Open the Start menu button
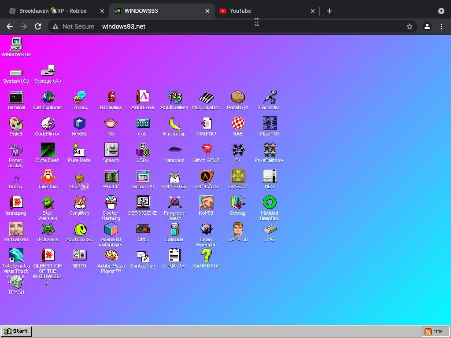The image size is (451, 338). (16, 331)
